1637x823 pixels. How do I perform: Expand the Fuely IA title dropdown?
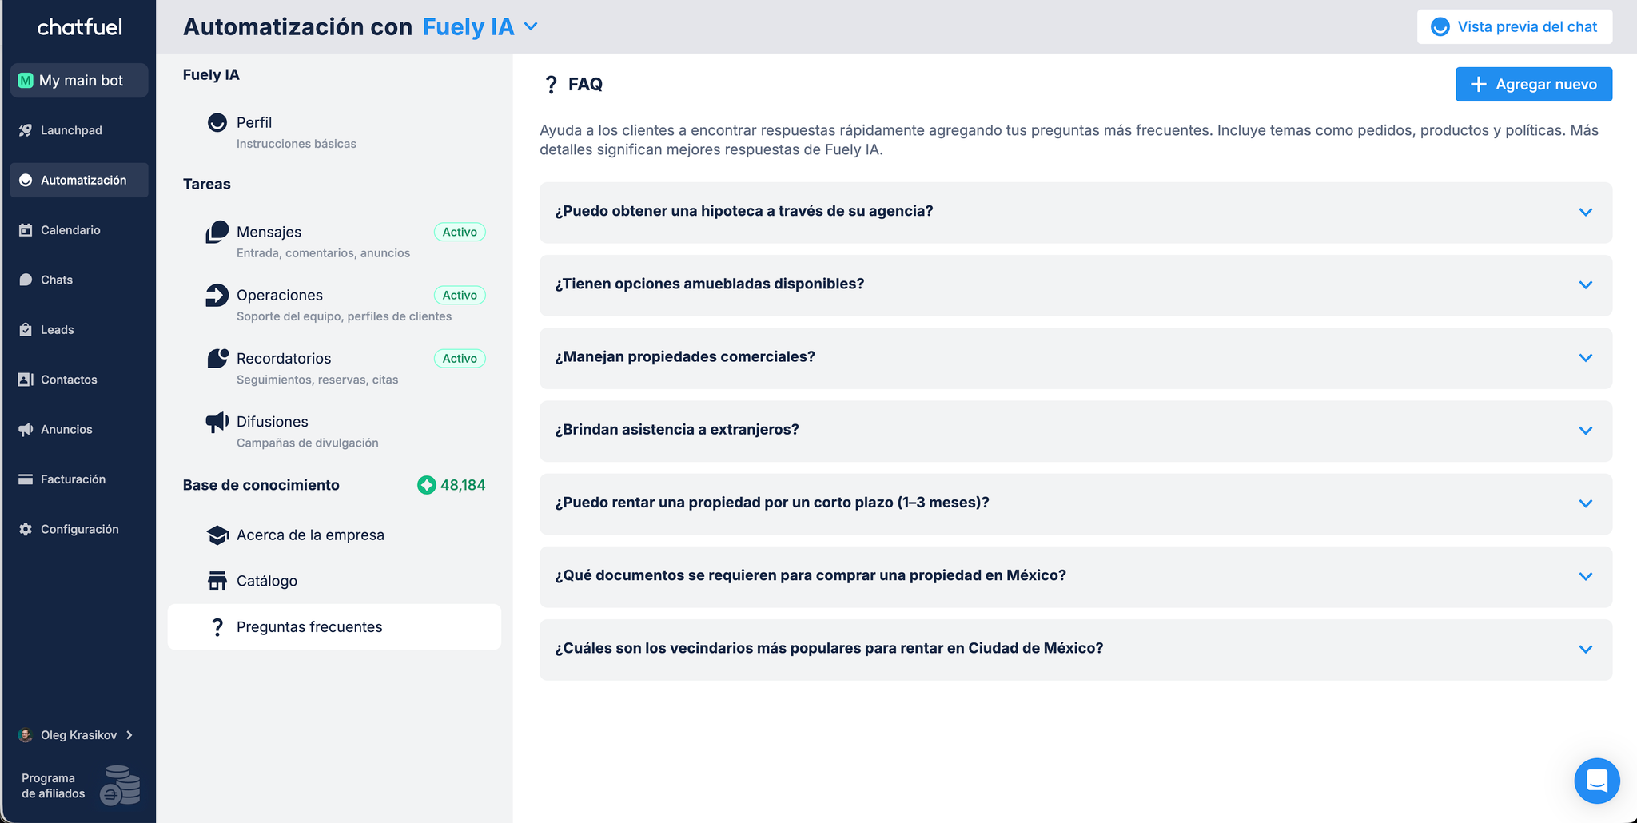coord(531,26)
